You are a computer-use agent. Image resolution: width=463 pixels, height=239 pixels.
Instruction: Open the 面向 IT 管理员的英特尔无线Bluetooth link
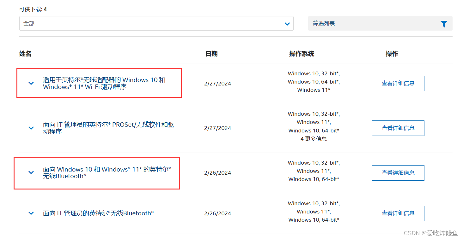[x=98, y=213]
